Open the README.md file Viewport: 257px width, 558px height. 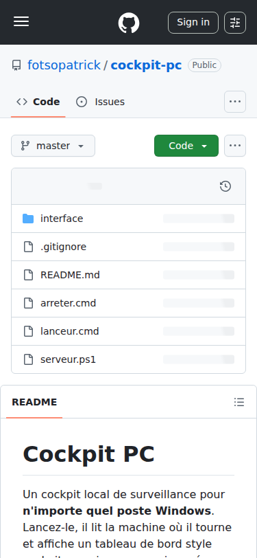[70, 275]
